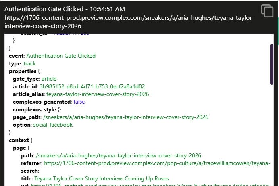Click the event key label

pyautogui.click(x=16, y=56)
